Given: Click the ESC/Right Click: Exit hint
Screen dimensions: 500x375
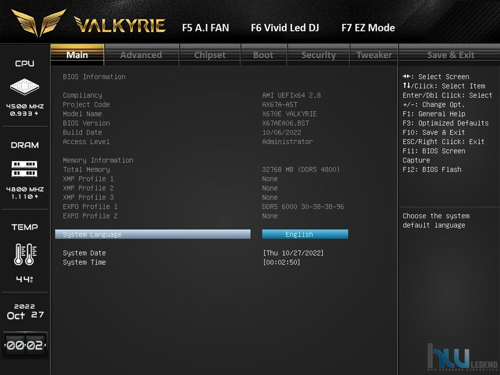Looking at the screenshot, I should [444, 141].
